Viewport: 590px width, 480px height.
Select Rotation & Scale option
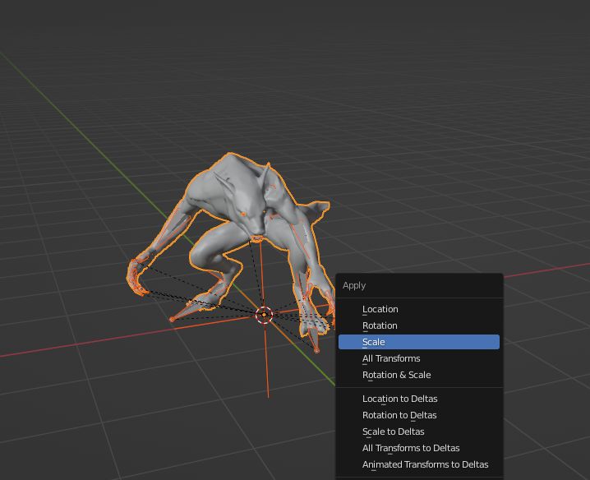(419, 375)
